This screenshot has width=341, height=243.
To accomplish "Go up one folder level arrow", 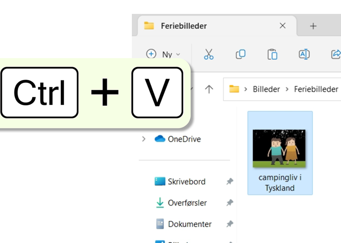I will tap(209, 89).
